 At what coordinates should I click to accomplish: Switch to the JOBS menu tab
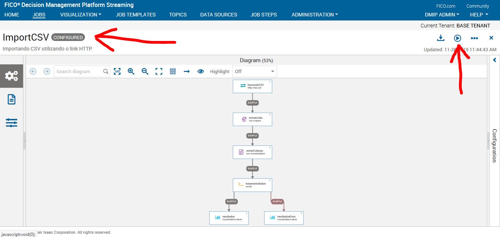39,15
